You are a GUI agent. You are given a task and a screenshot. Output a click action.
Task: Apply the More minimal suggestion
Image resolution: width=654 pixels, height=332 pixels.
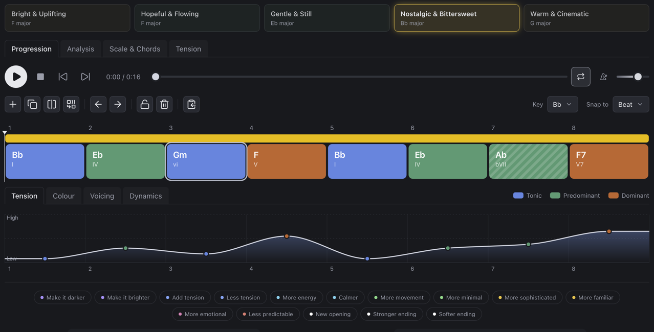coord(461,297)
